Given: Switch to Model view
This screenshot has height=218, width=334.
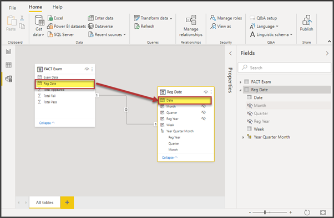Looking at the screenshot, I should pyautogui.click(x=8, y=79).
